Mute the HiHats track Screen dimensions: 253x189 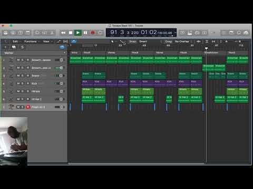[x=18, y=91]
